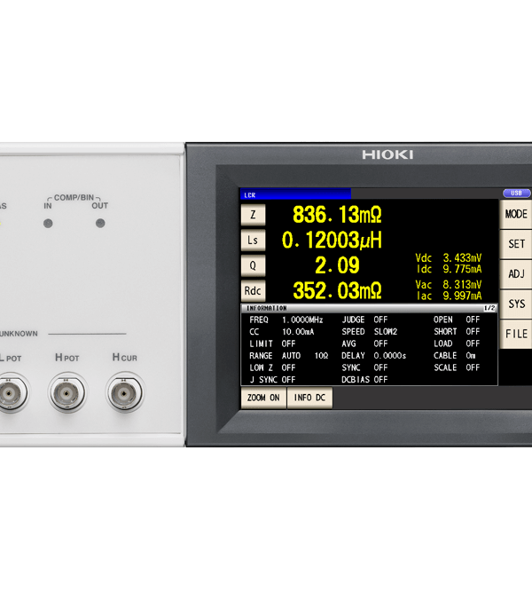Tap the FILE button

click(515, 334)
